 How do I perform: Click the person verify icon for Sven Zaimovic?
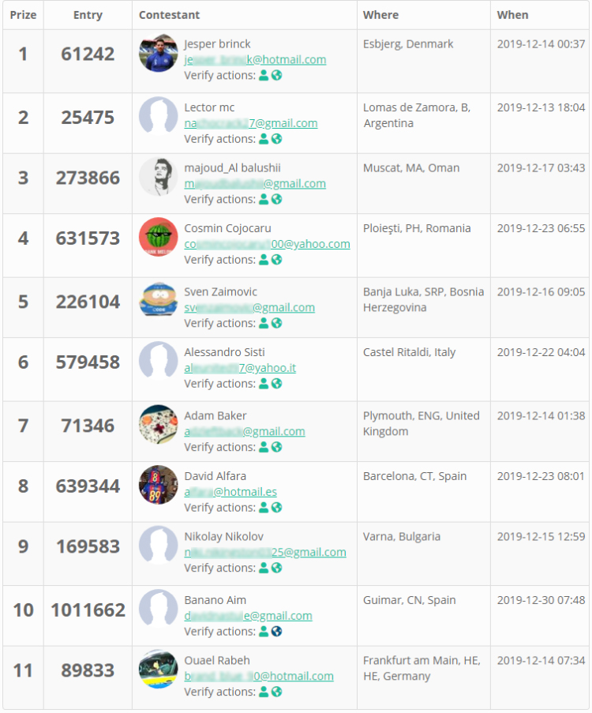click(x=264, y=323)
